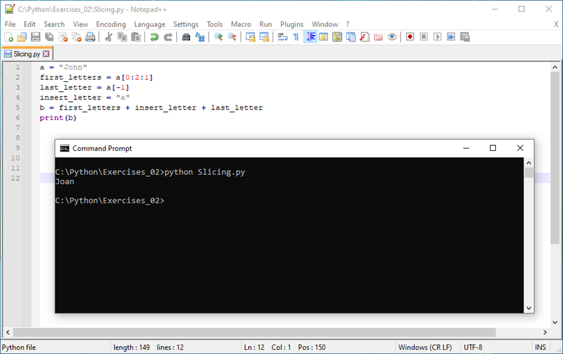The image size is (563, 354).
Task: Click the Document List panel icon
Action: [x=351, y=37]
